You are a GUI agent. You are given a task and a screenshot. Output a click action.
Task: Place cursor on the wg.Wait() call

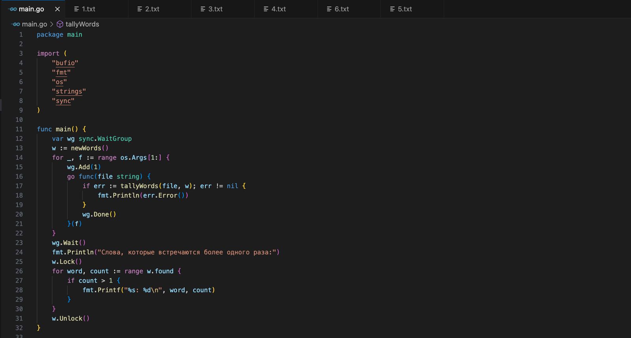point(70,243)
